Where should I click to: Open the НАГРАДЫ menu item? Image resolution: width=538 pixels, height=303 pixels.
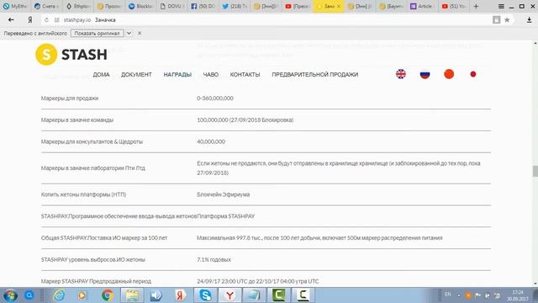tap(177, 75)
